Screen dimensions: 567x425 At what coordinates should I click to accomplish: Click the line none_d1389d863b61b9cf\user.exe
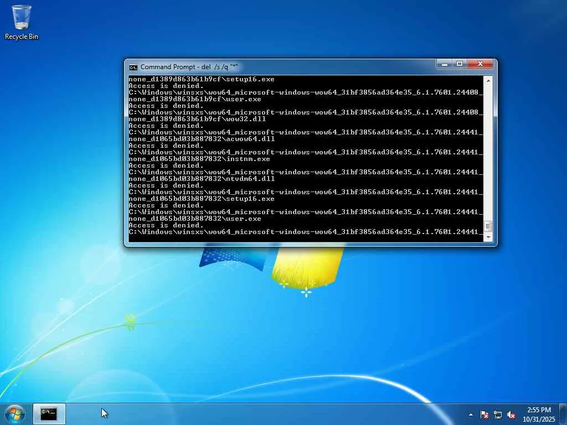click(x=195, y=99)
